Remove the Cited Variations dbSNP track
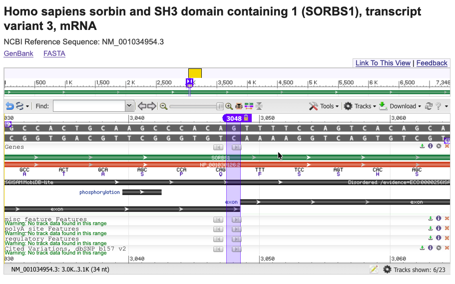The width and height of the screenshot is (455, 284). coord(447,248)
